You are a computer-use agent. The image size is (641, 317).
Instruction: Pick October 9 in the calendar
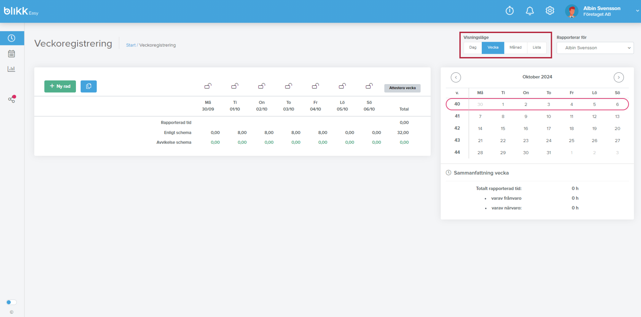(526, 116)
